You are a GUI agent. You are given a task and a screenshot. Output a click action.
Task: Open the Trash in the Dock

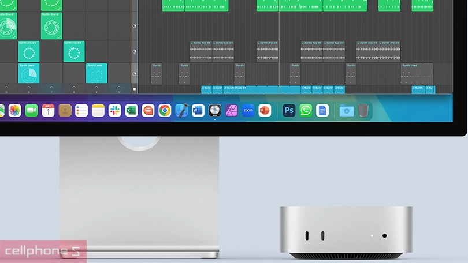(363, 111)
